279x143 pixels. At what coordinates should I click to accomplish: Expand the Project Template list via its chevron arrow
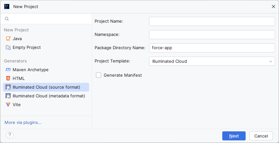(x=271, y=61)
